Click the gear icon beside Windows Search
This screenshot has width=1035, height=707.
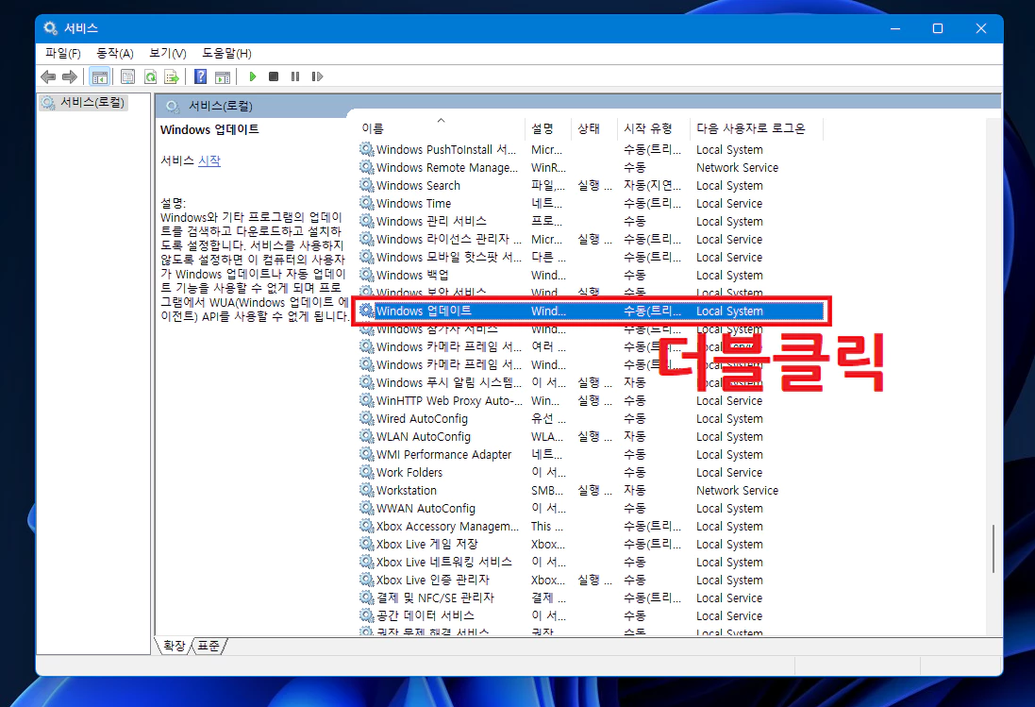tap(366, 185)
